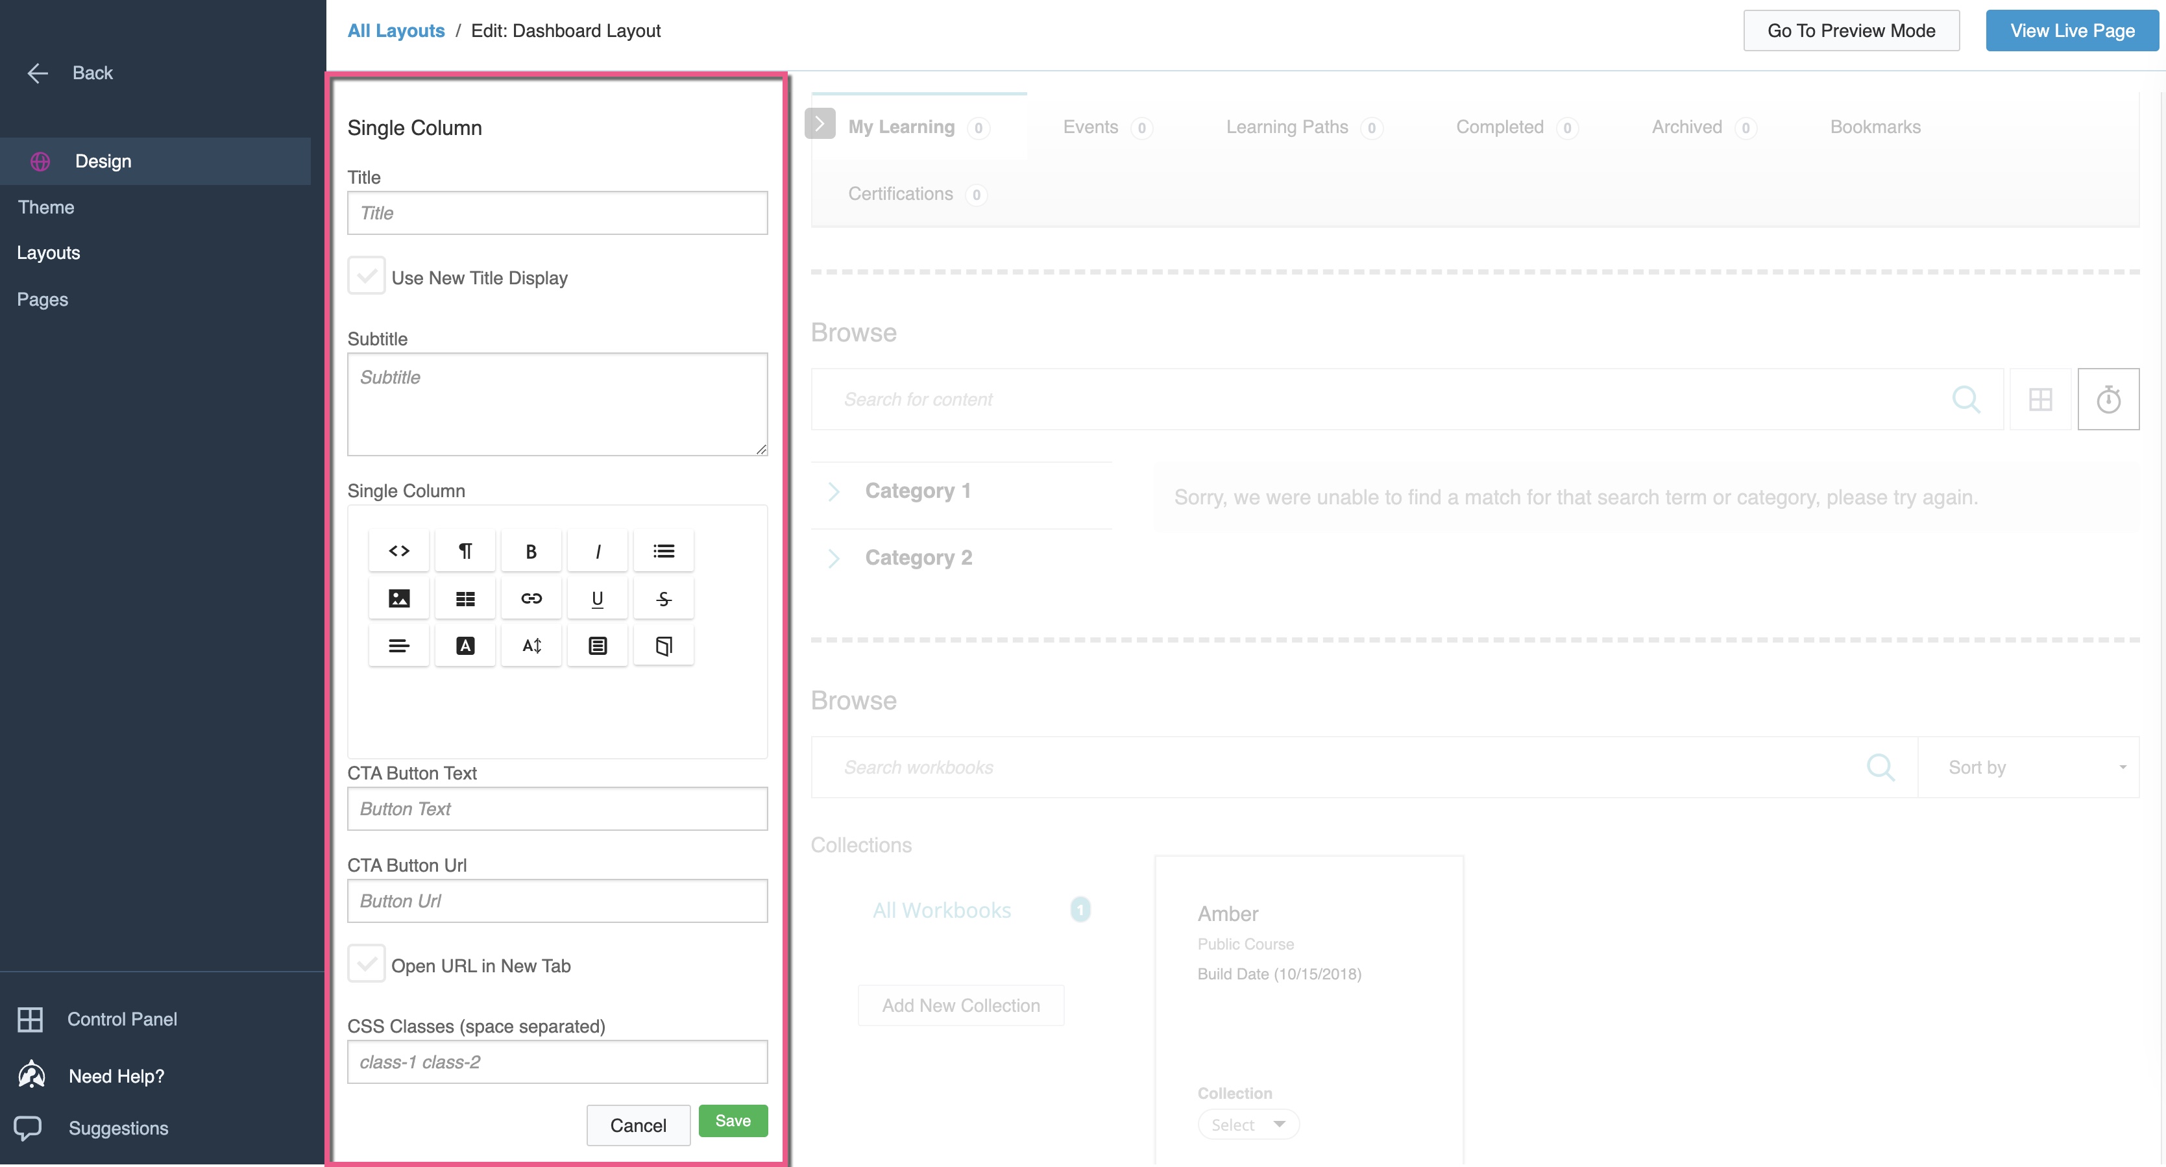This screenshot has width=2166, height=1167.
Task: Click the Save button
Action: point(733,1121)
